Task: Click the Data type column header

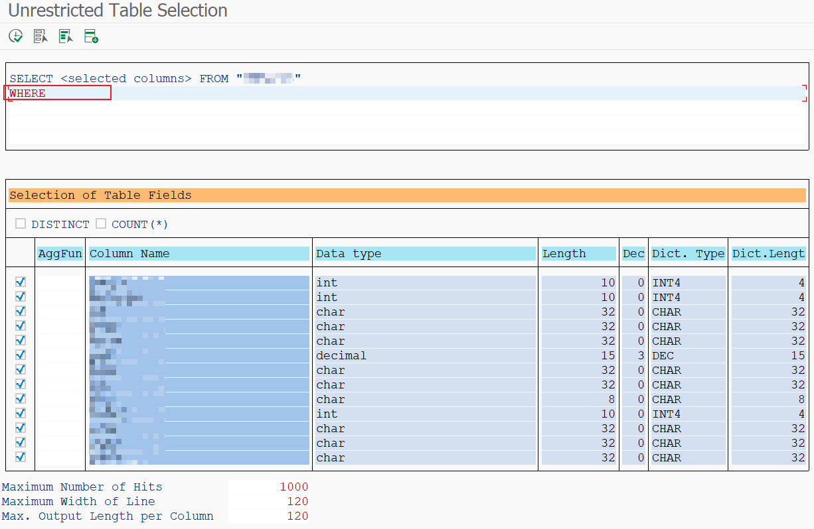Action: point(426,254)
